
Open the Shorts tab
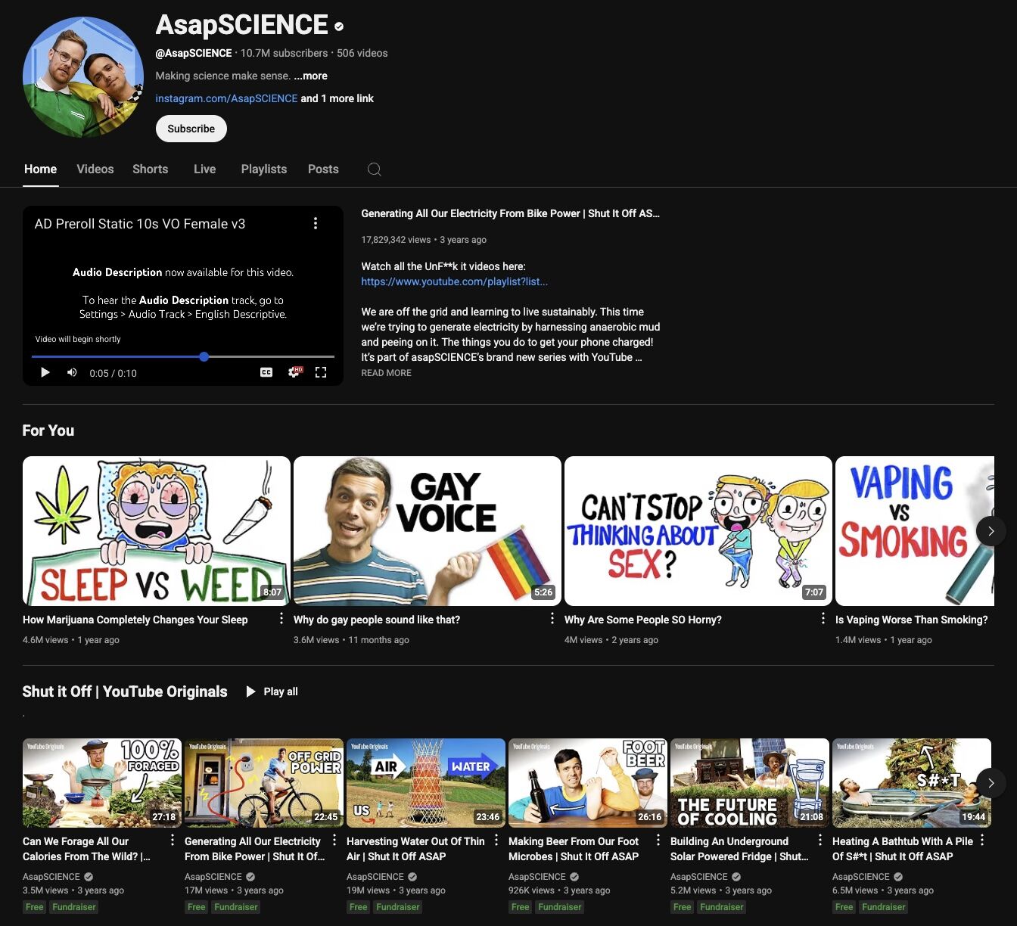150,169
